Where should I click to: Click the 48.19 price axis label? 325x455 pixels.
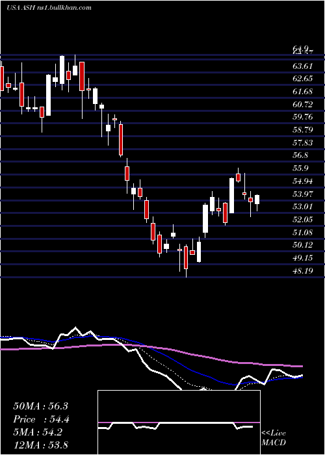click(303, 271)
